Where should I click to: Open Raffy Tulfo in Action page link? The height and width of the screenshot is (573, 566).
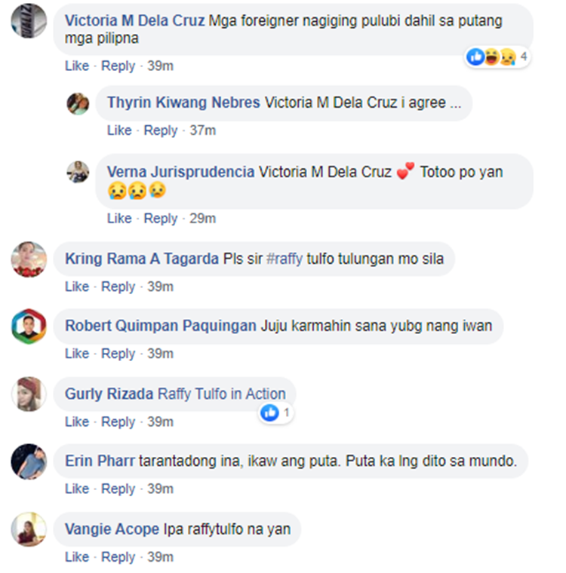[x=221, y=394]
